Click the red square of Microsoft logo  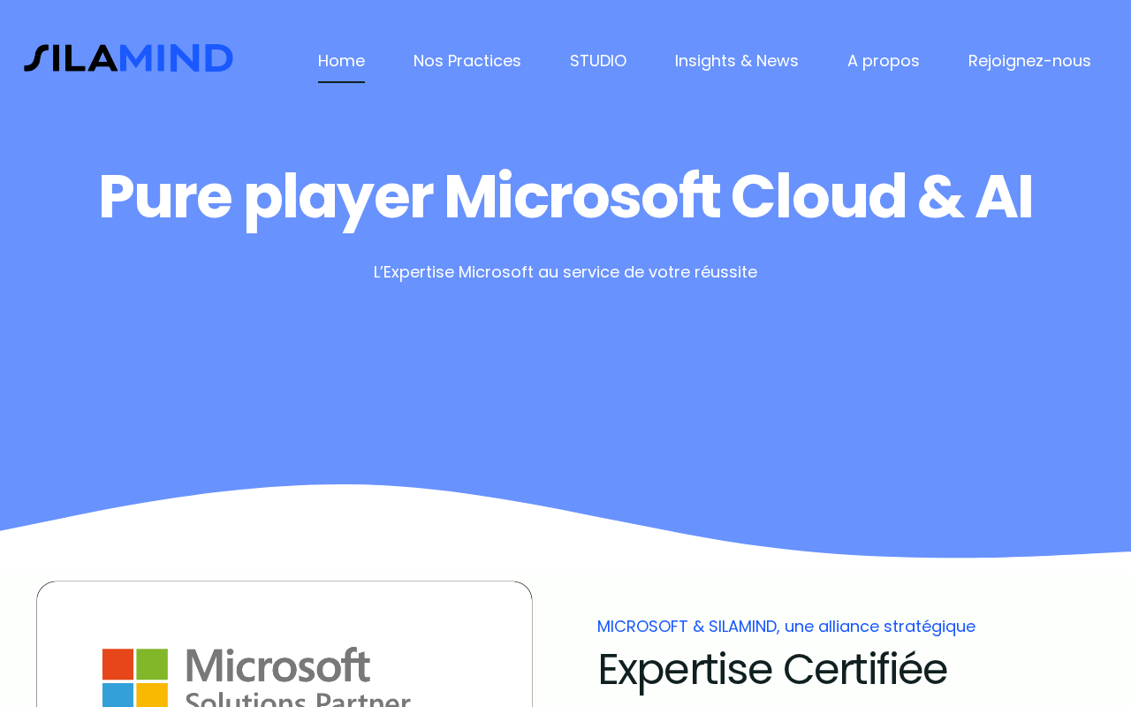(x=118, y=664)
